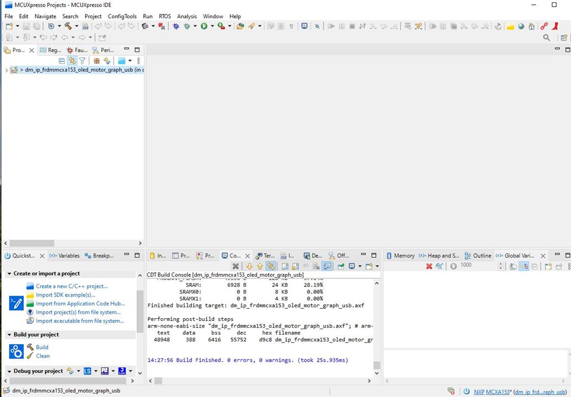
Task: Click the filter funnel icon in explorer
Action: 82,61
